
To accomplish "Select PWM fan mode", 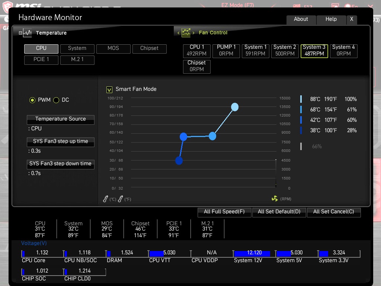I will tap(32, 100).
